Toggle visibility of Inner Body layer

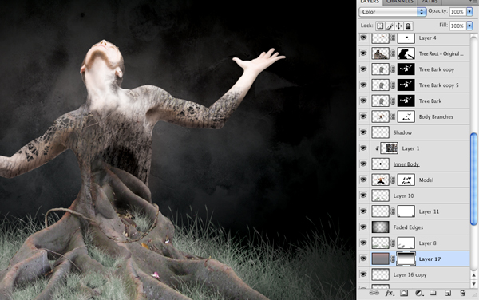point(363,164)
